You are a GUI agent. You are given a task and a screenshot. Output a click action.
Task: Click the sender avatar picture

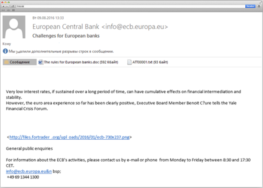click(x=14, y=27)
